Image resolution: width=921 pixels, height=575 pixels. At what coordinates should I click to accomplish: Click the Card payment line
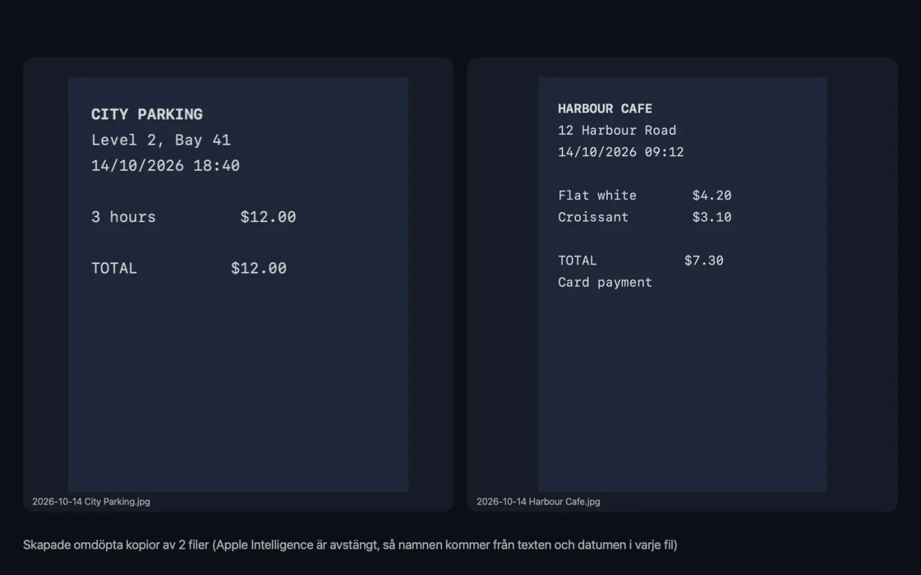(605, 282)
